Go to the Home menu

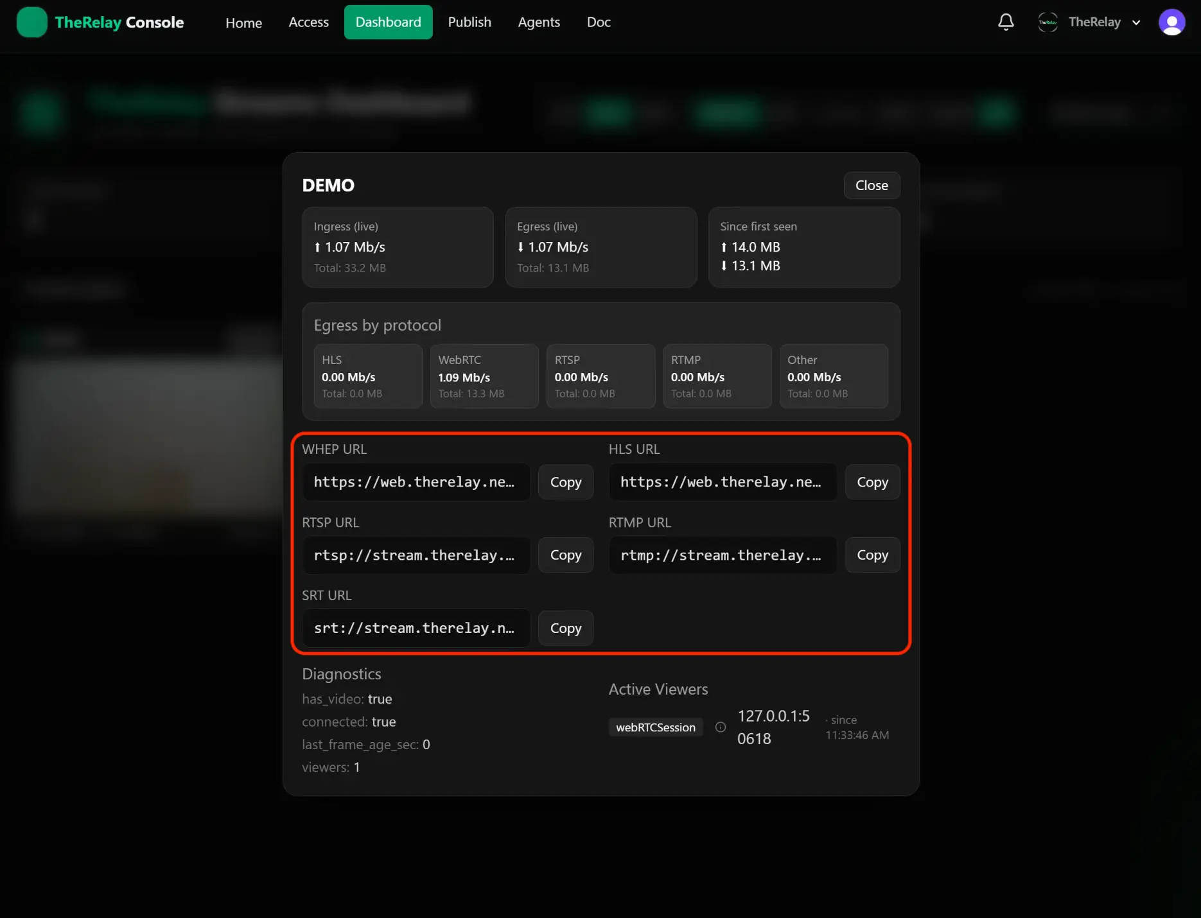pos(244,22)
